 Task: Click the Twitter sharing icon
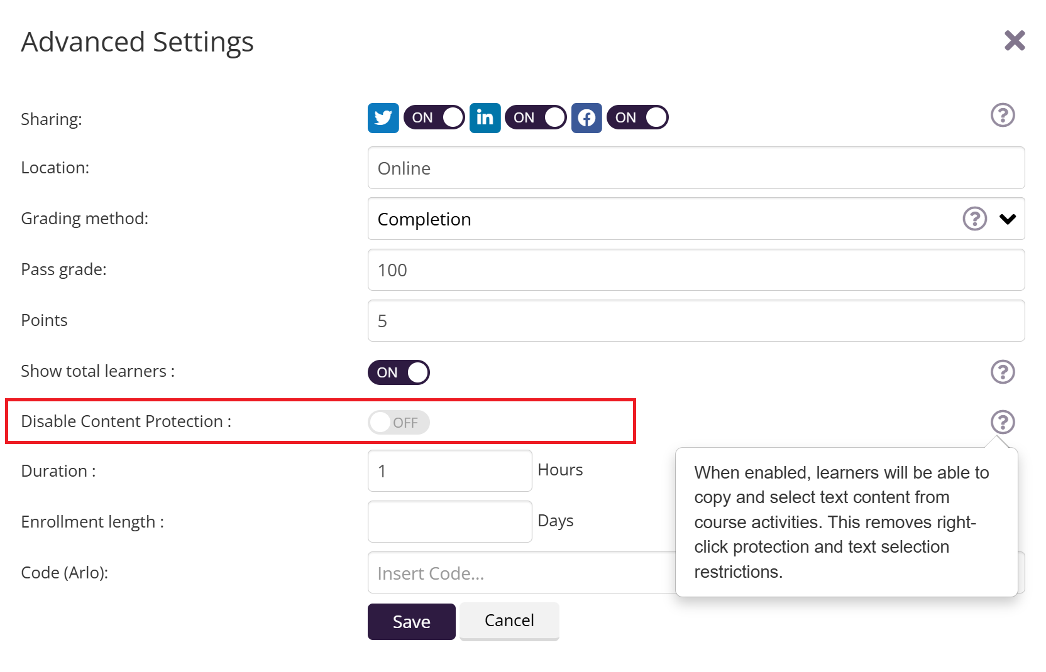pyautogui.click(x=383, y=118)
